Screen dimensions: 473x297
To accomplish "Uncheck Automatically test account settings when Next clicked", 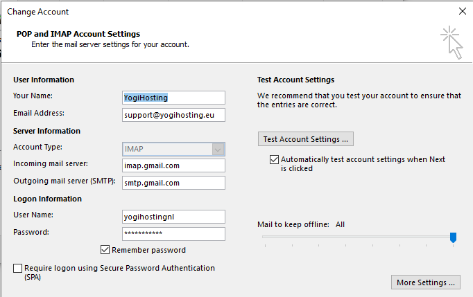I will click(x=274, y=159).
